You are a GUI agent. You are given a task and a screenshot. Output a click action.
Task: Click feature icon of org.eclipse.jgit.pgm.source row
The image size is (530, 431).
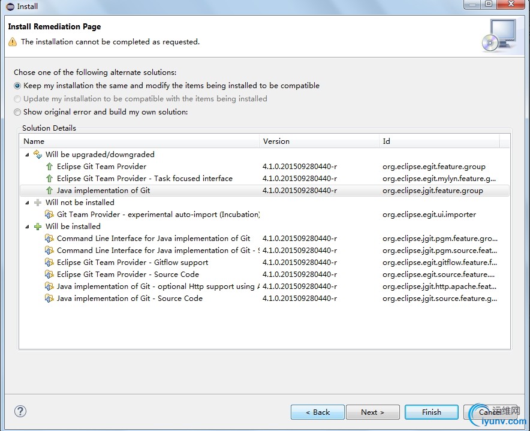click(x=49, y=251)
